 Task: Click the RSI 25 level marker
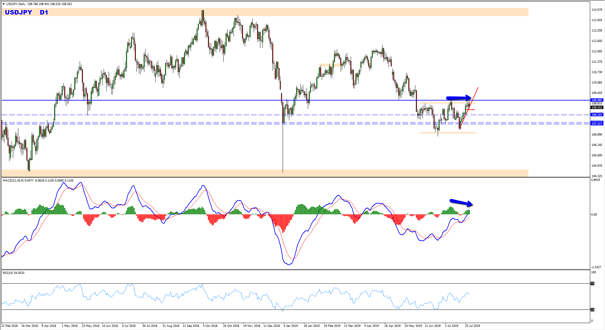[x=592, y=310]
